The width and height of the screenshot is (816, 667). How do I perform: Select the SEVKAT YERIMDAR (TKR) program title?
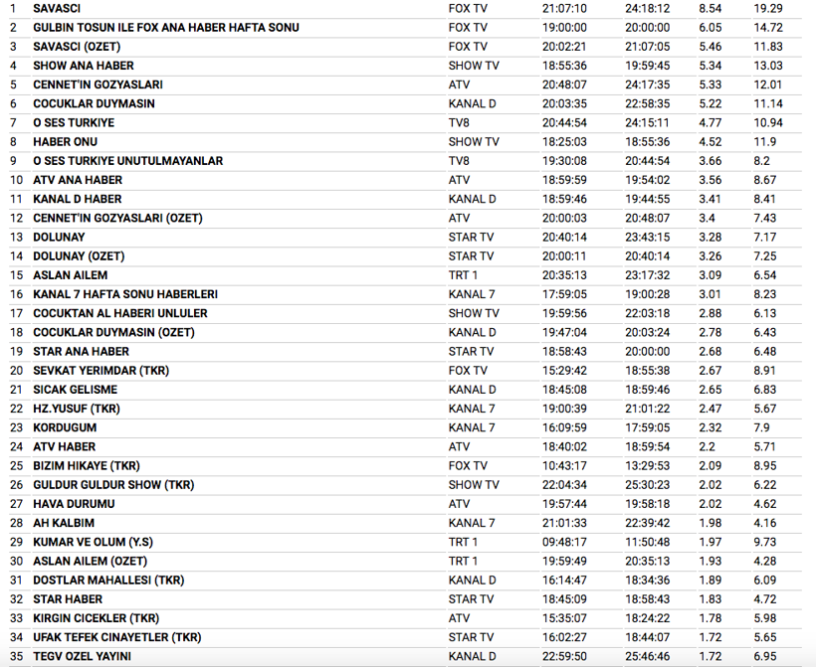101,371
